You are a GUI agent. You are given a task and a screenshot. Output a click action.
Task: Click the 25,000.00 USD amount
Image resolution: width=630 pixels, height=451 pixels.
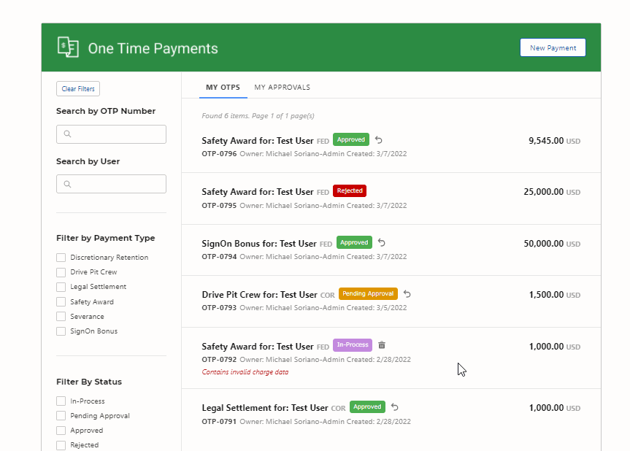552,192
